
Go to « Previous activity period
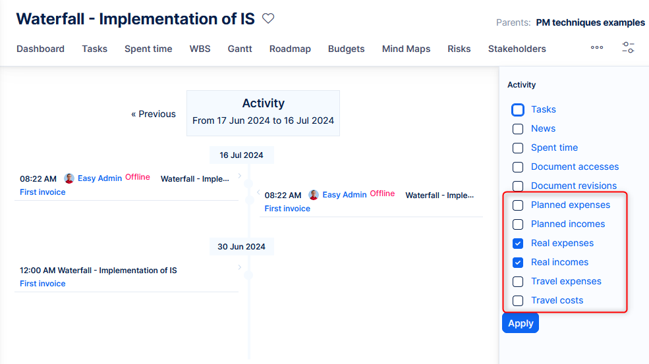154,114
